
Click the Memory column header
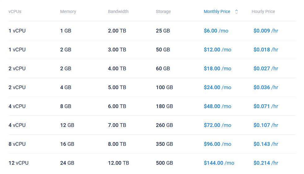tap(68, 11)
